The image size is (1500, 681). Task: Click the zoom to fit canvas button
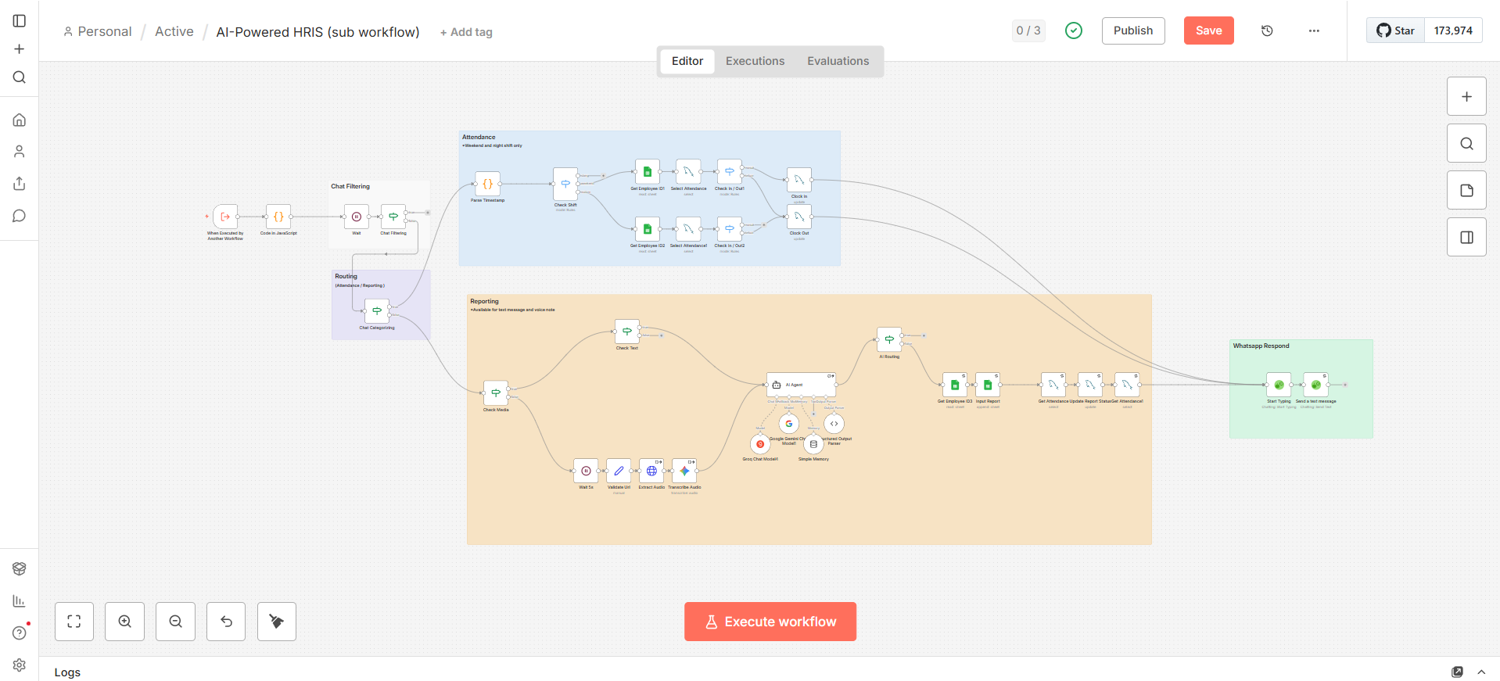point(74,622)
